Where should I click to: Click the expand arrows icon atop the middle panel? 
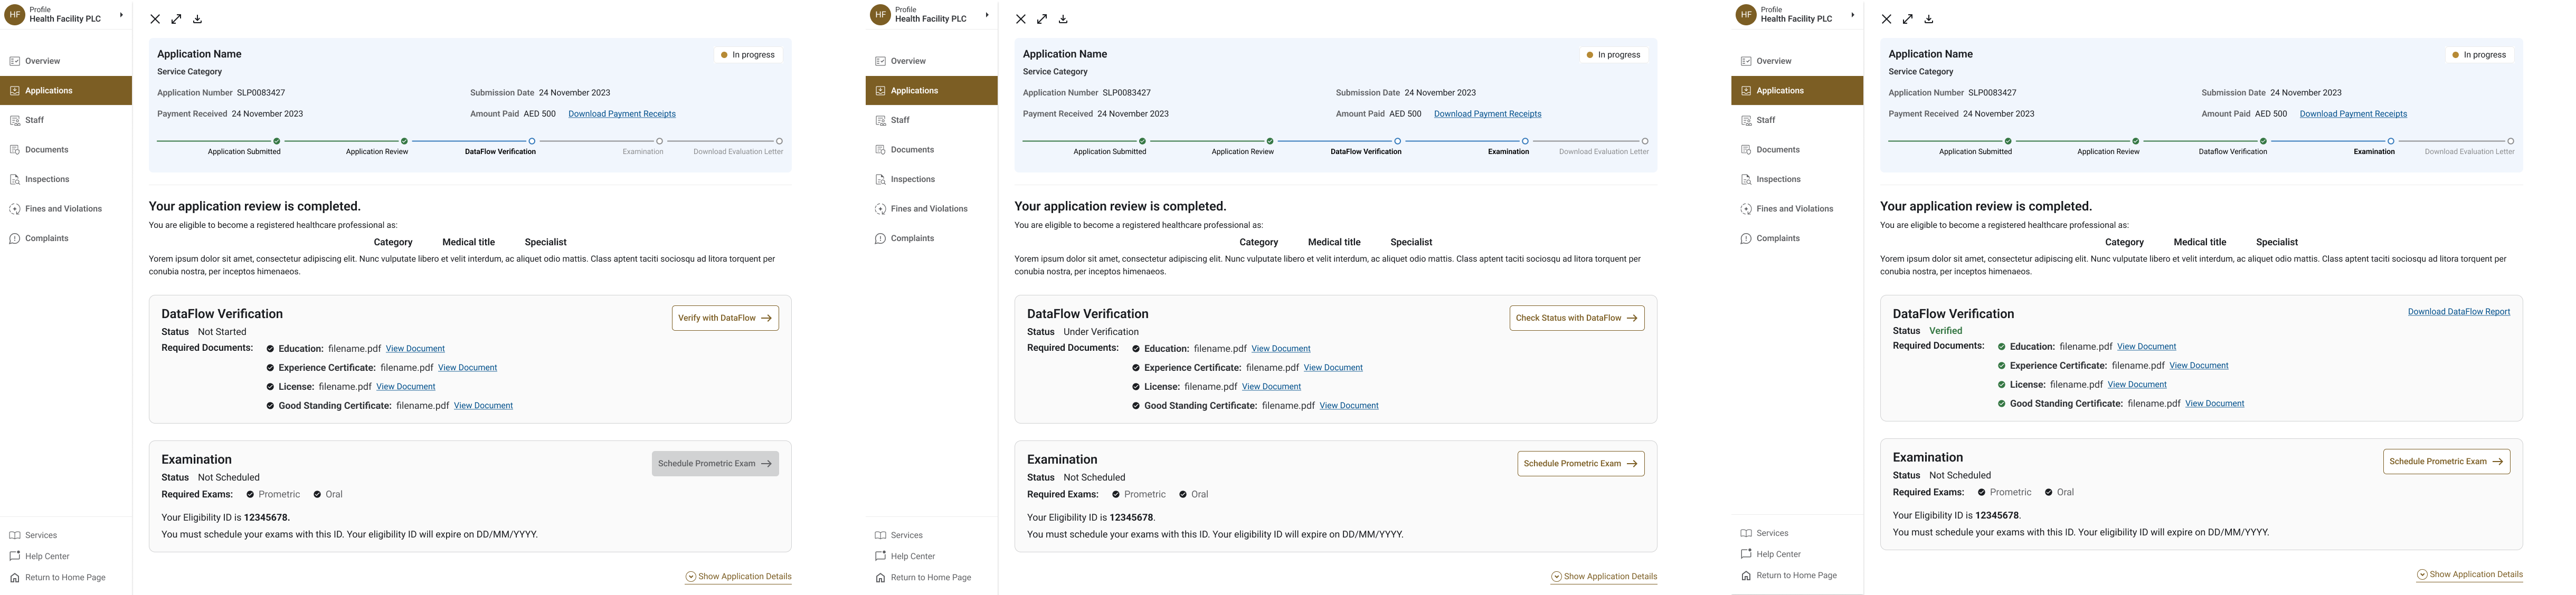(1042, 19)
